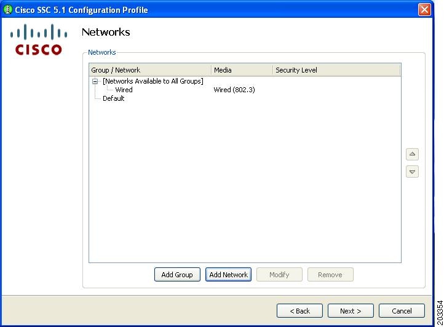Click the greyed-out Modify button
The width and height of the screenshot is (444, 327).
[279, 274]
